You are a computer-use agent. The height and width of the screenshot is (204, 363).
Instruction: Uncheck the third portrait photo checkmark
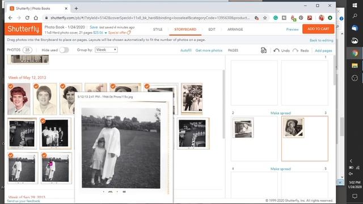coord(63,86)
